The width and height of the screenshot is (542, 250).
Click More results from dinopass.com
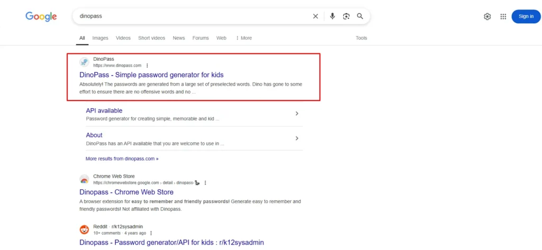(x=122, y=159)
